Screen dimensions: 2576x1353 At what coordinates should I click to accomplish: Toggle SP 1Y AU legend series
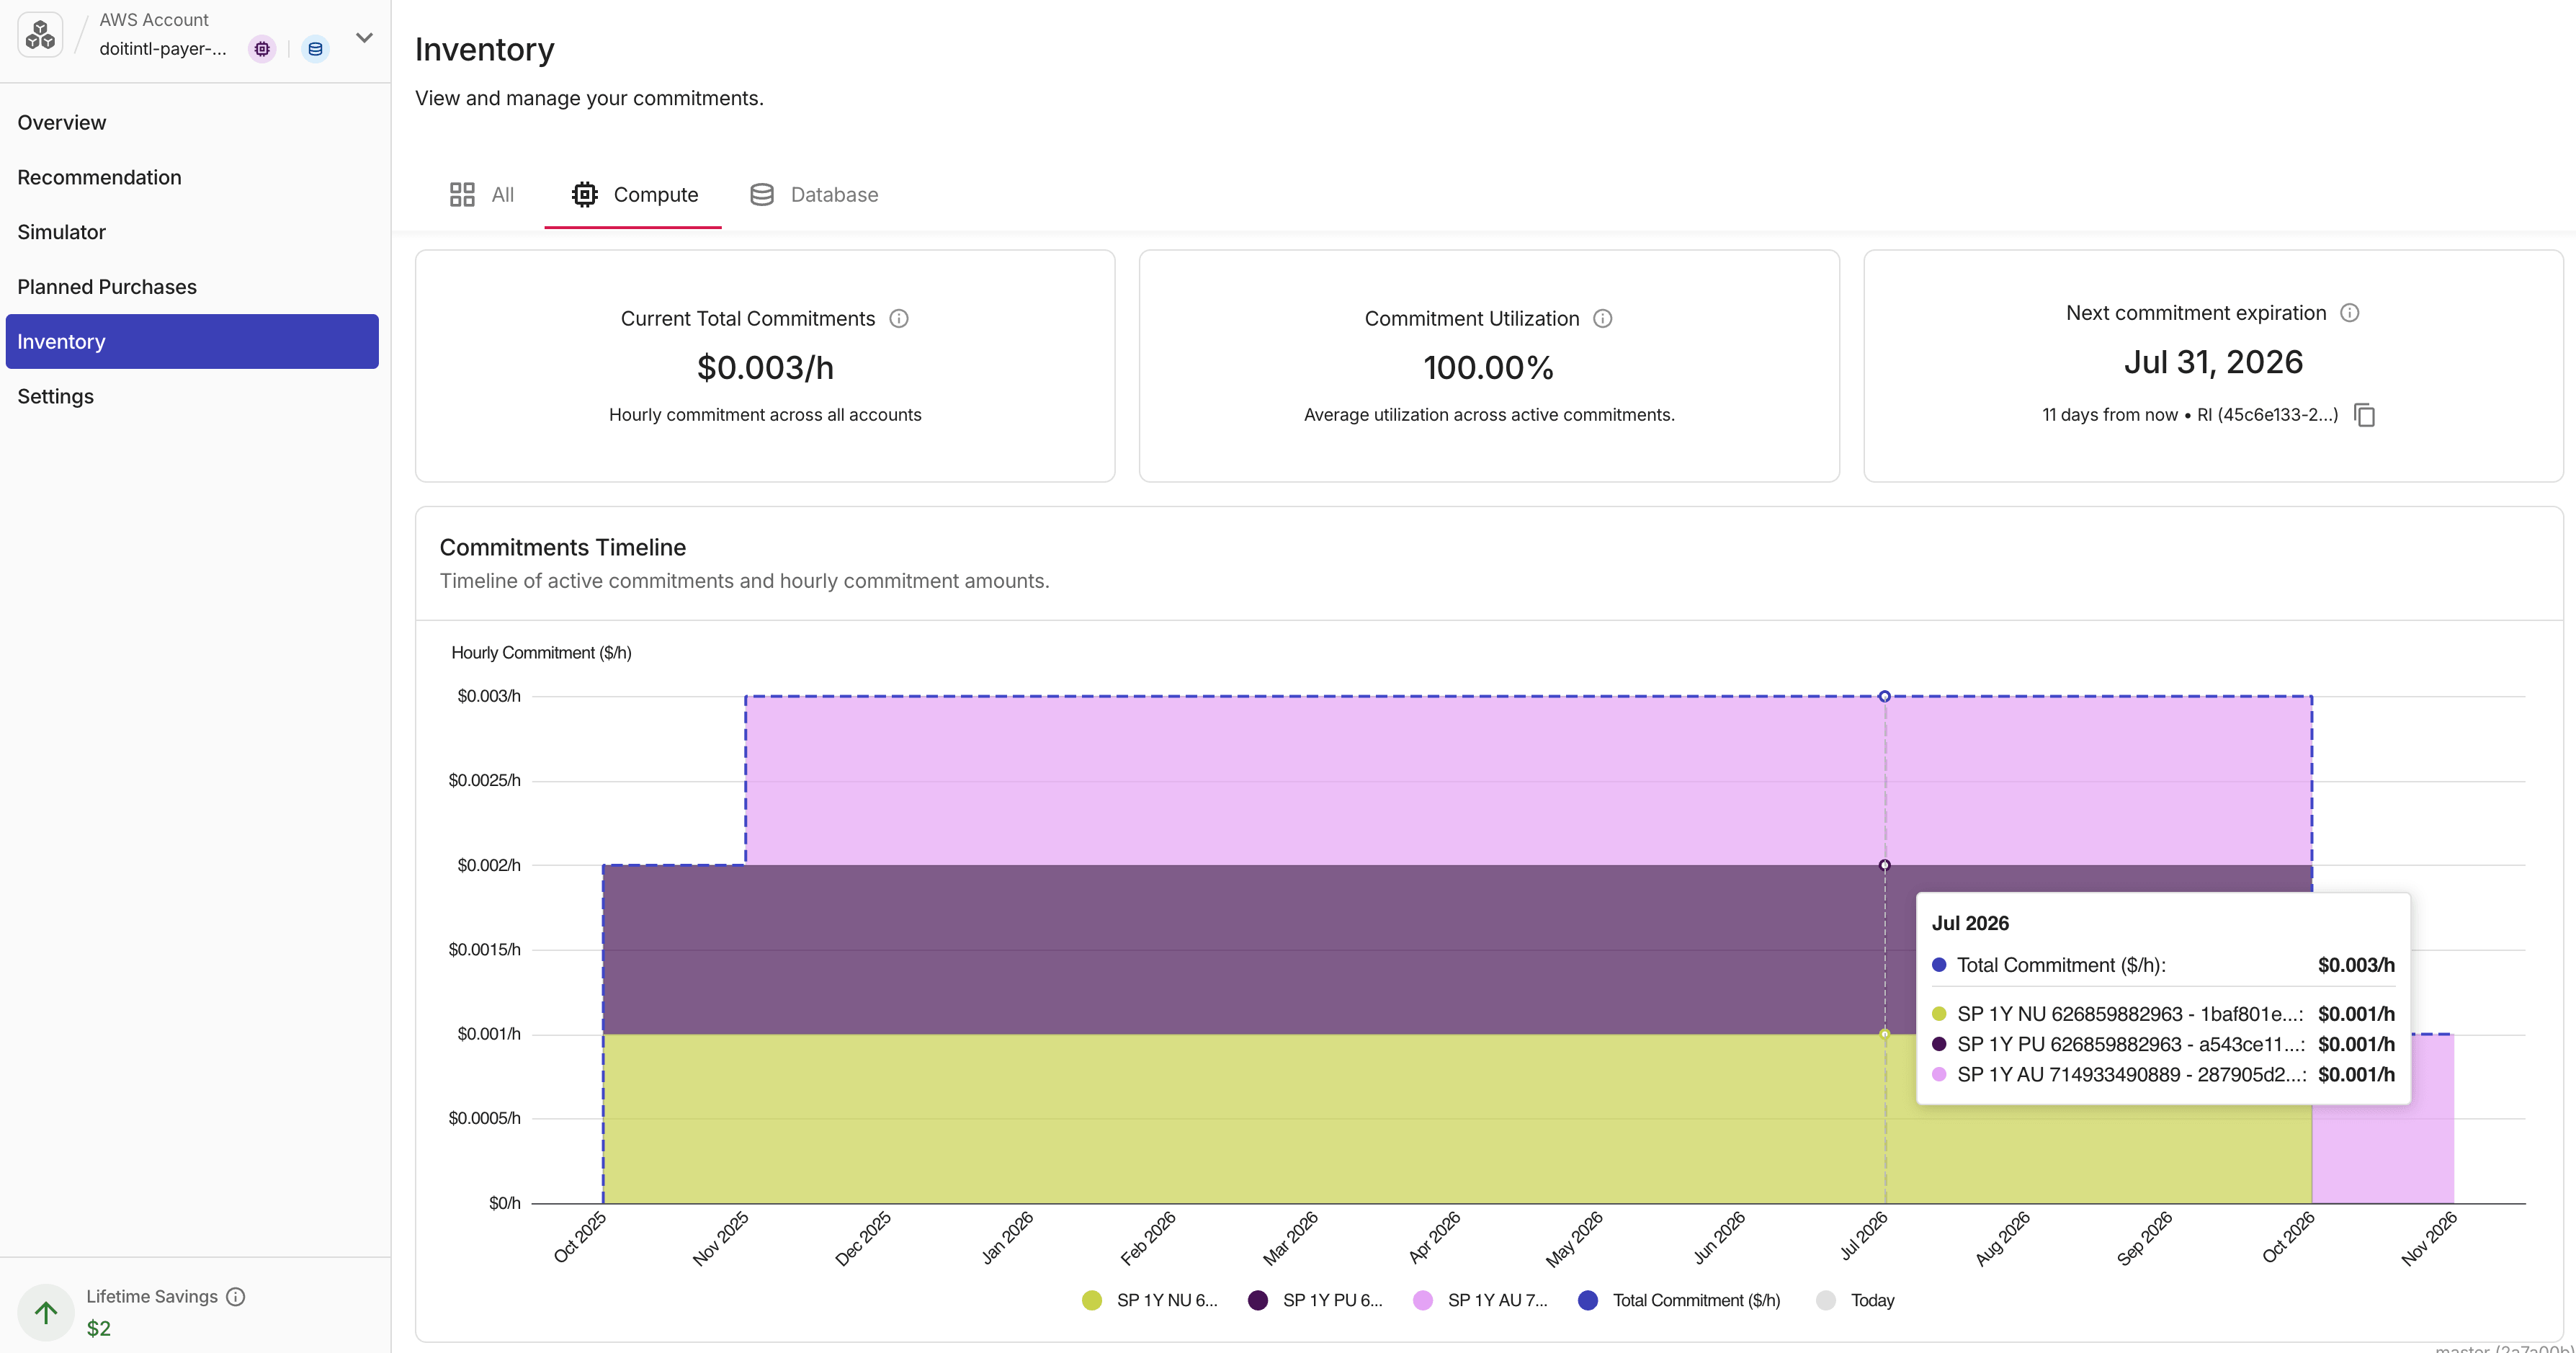[x=1480, y=1301]
